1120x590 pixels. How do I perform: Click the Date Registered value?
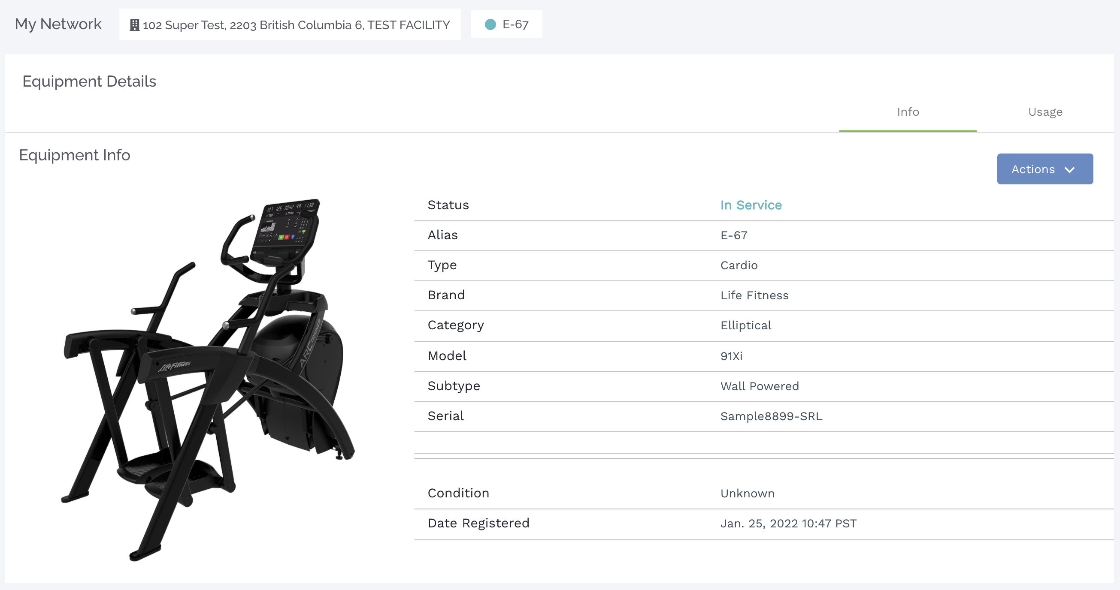[x=788, y=524]
